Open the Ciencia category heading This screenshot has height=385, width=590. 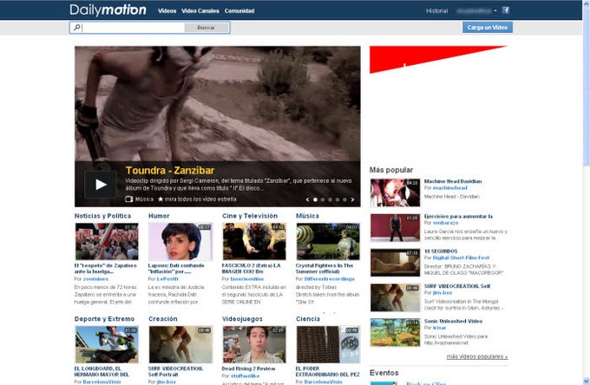tap(308, 319)
